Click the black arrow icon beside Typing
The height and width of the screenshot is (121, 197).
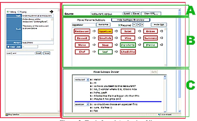click(51, 12)
